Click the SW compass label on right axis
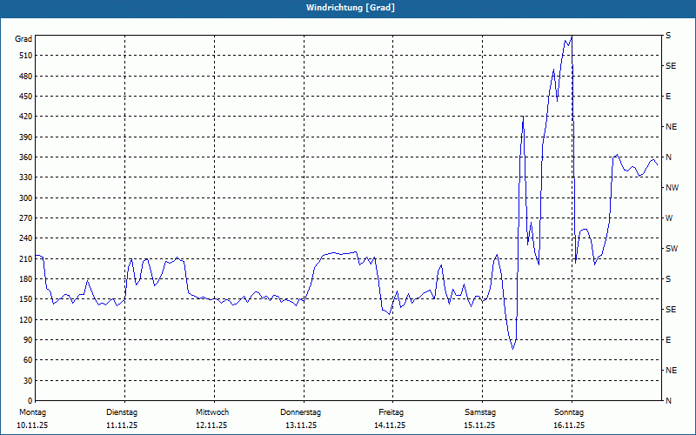Screen dimensions: 696x435 [x=671, y=249]
